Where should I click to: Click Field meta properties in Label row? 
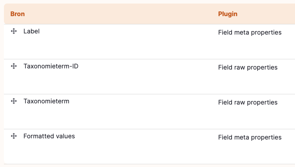[x=250, y=33]
